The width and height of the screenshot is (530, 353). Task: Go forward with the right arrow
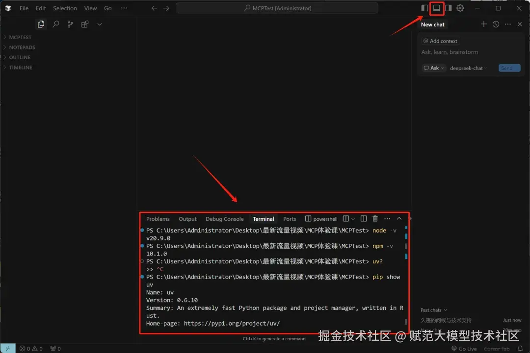166,8
